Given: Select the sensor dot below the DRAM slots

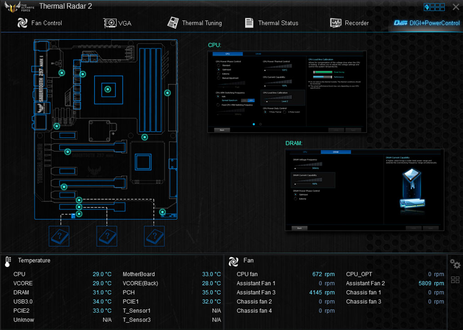Looking at the screenshot, I should pyautogui.click(x=144, y=137).
